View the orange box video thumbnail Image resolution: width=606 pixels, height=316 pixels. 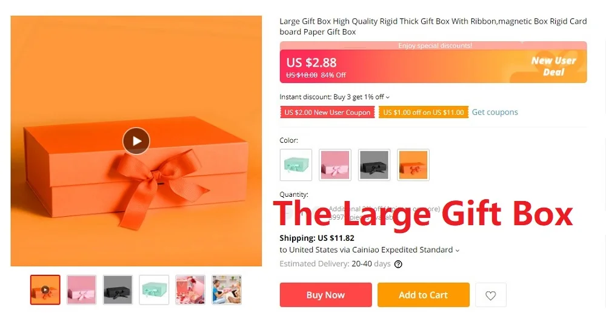click(45, 290)
